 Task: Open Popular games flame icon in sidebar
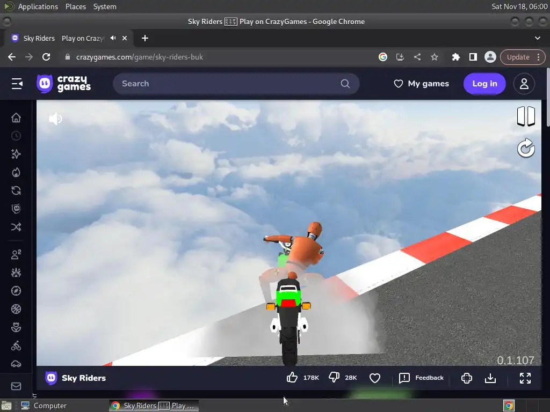(16, 172)
